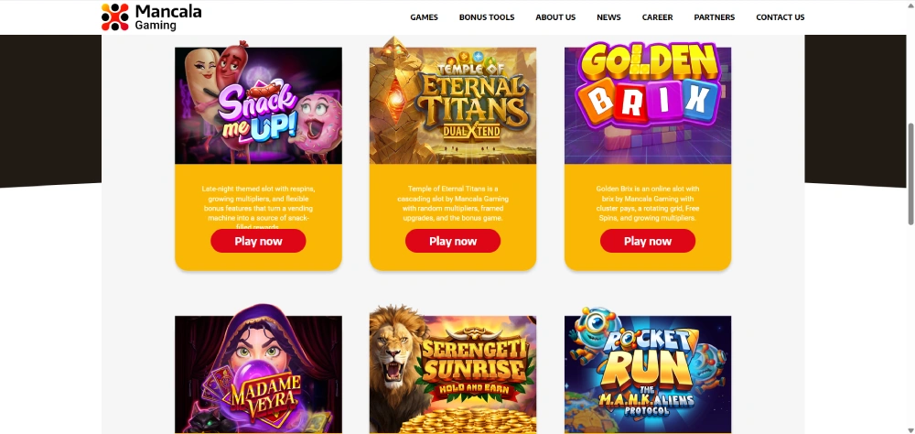This screenshot has width=915, height=434.
Task: Open the BONUS TOOLS menu item
Action: pyautogui.click(x=487, y=17)
